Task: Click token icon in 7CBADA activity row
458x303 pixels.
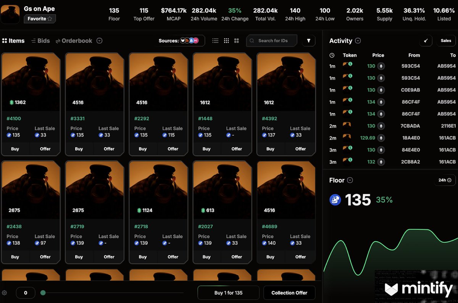Action: [x=347, y=125]
